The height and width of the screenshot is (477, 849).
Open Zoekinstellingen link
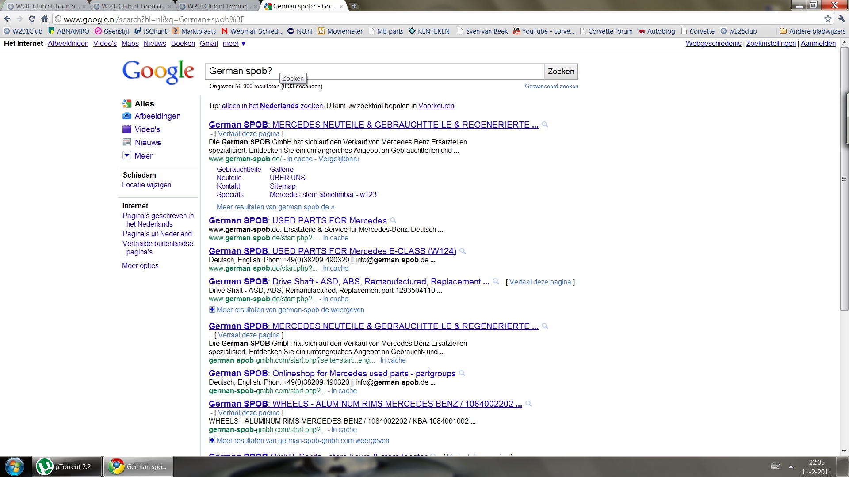coord(771,43)
